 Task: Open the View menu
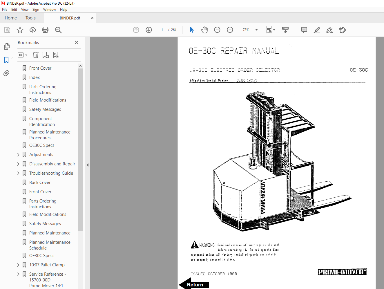pos(25,10)
